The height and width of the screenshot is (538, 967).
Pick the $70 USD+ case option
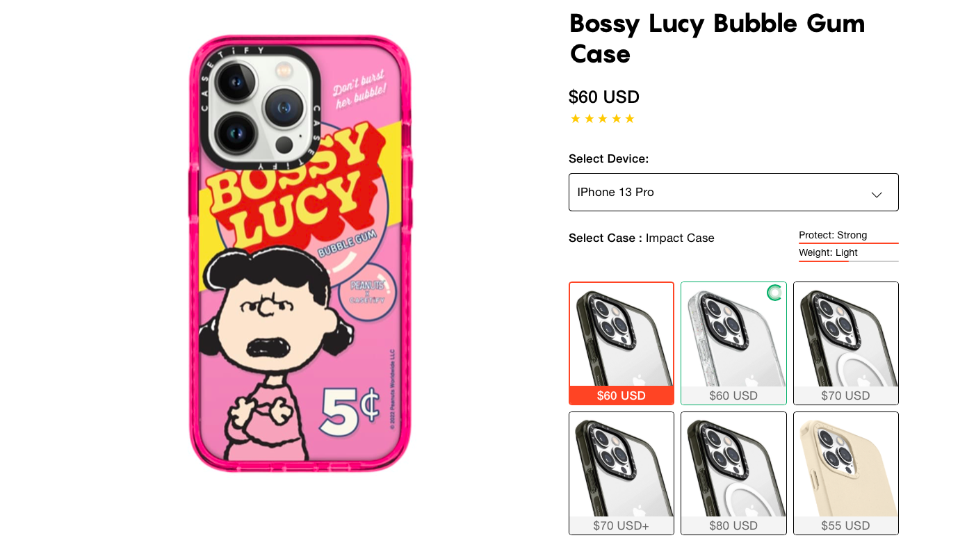tap(621, 473)
